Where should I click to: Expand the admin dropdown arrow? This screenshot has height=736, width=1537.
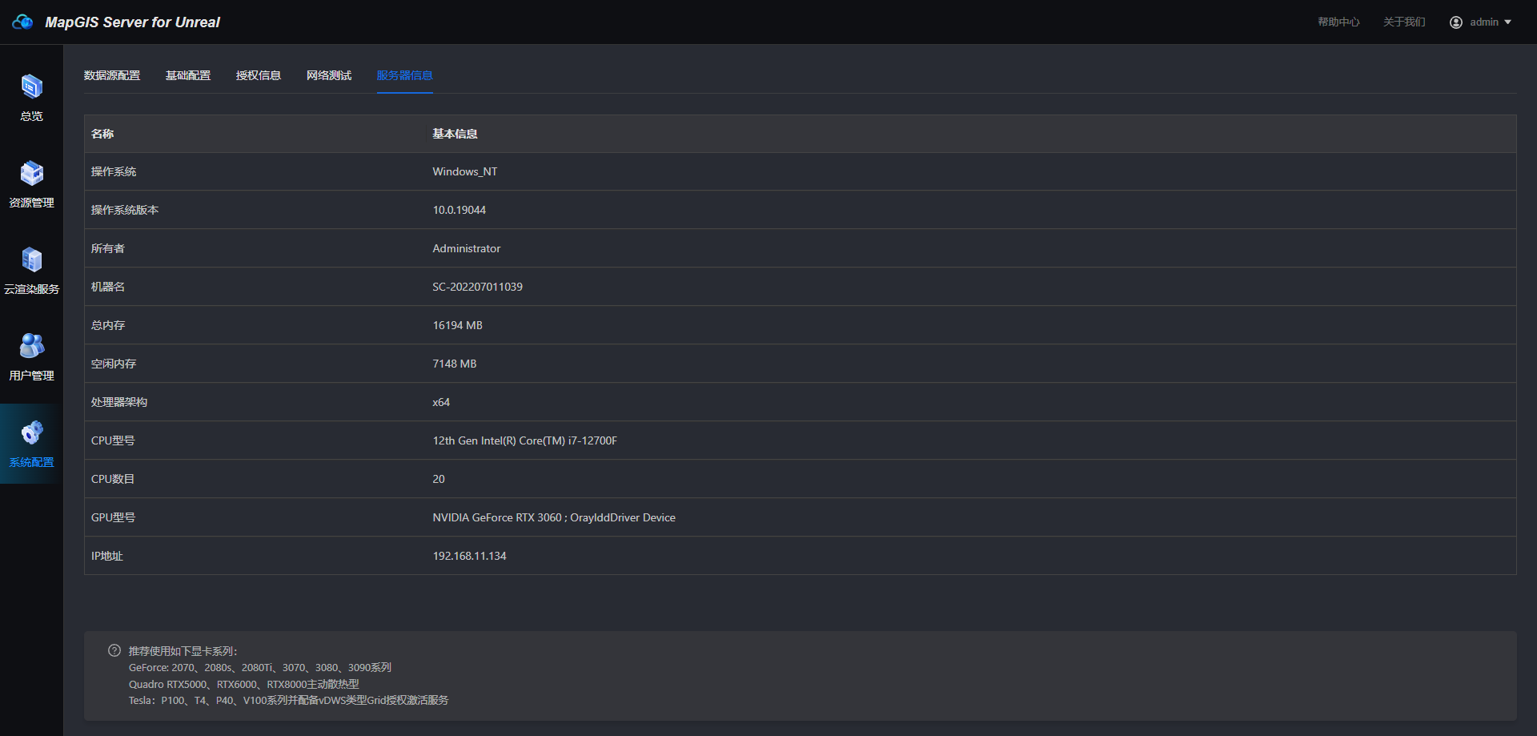pos(1507,22)
